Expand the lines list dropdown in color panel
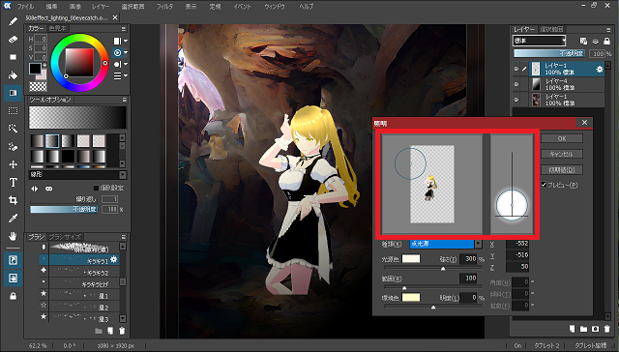619x352 pixels. coord(126,75)
